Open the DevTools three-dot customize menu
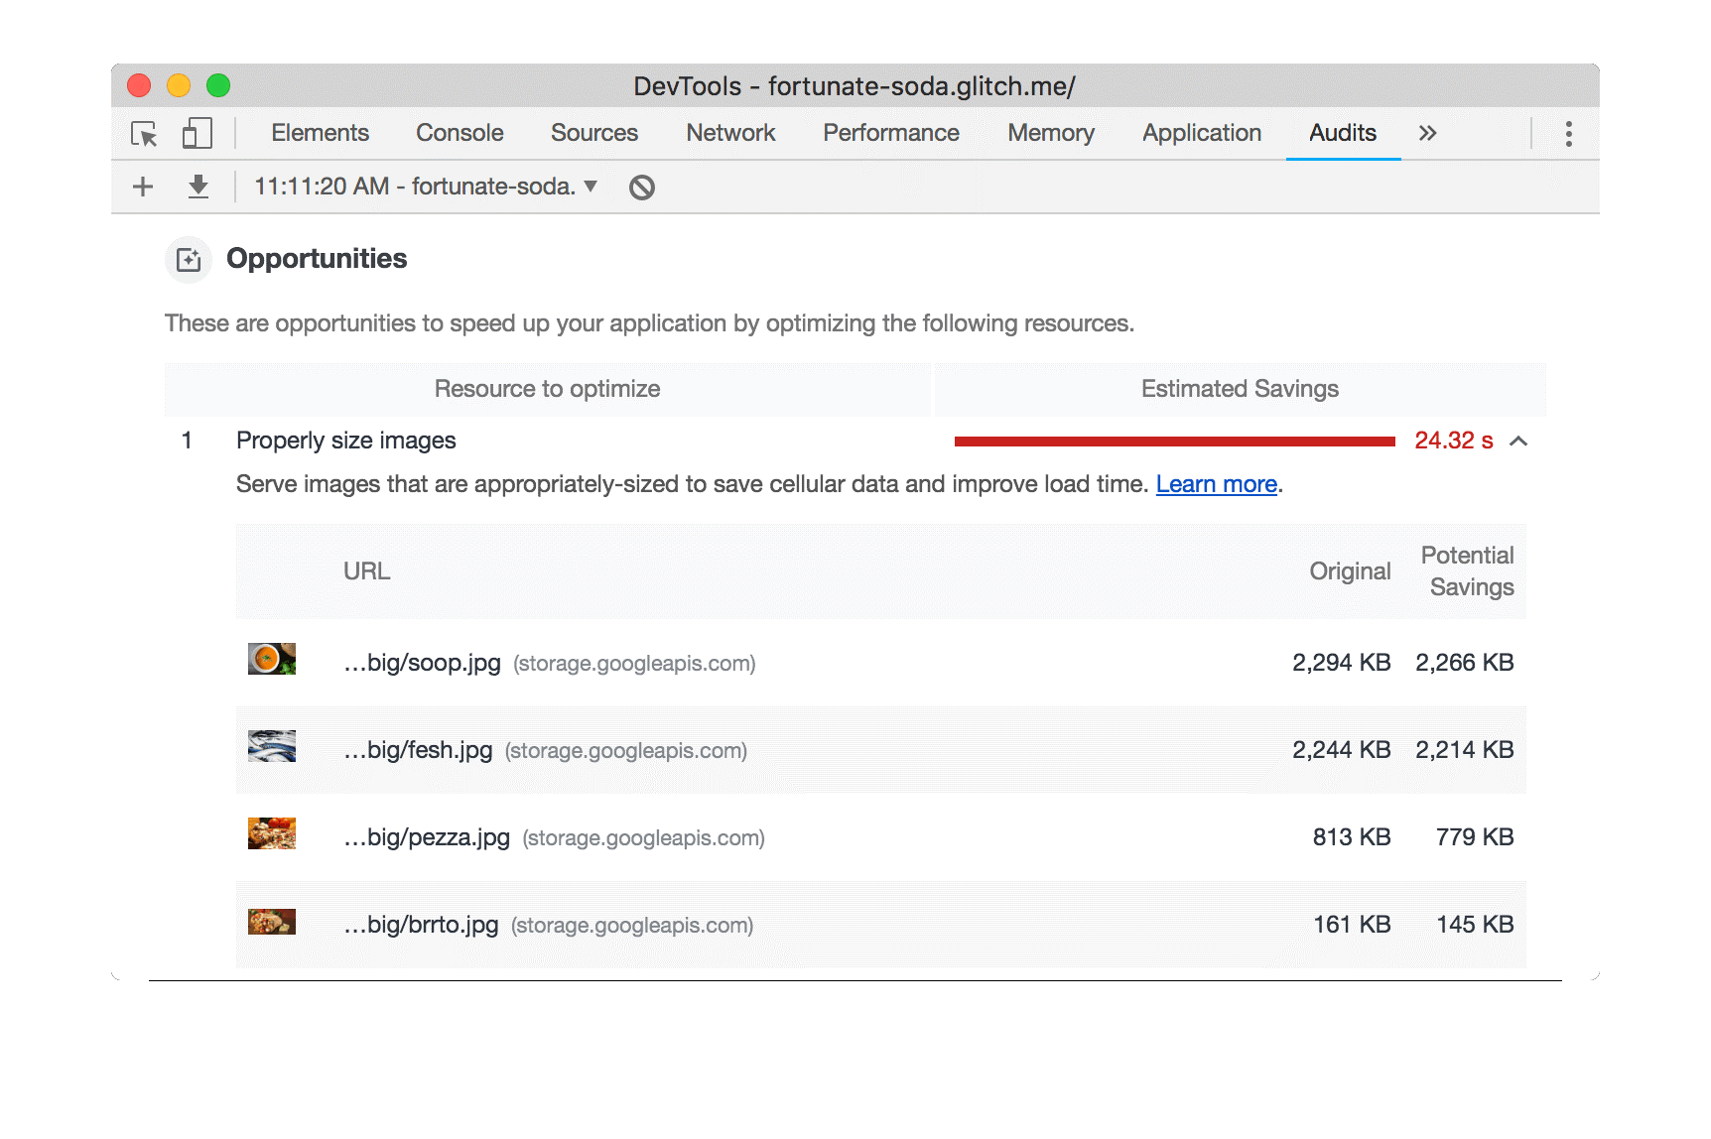Image resolution: width=1711 pixels, height=1139 pixels. [x=1568, y=132]
